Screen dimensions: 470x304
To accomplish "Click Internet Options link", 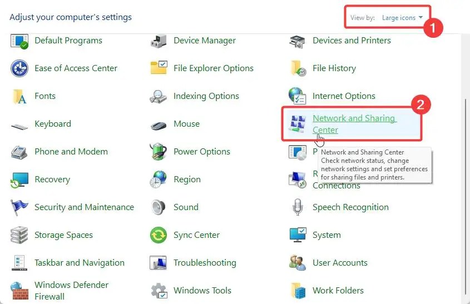I will [x=344, y=96].
